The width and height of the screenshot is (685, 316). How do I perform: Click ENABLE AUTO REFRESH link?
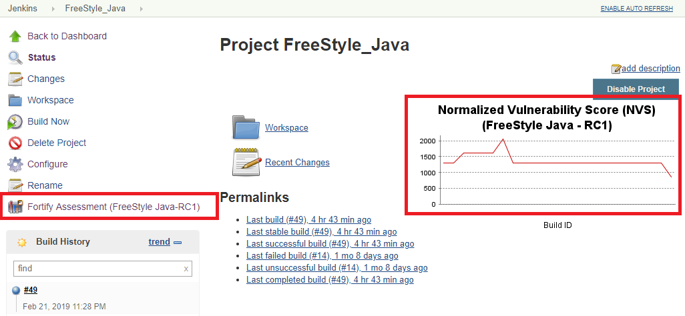pyautogui.click(x=636, y=9)
